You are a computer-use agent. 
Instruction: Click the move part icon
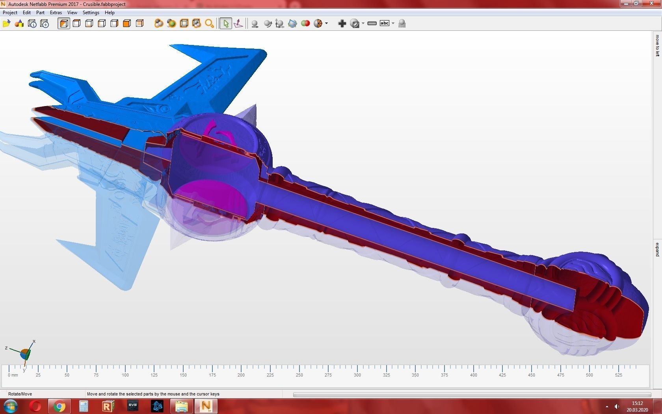(255, 24)
